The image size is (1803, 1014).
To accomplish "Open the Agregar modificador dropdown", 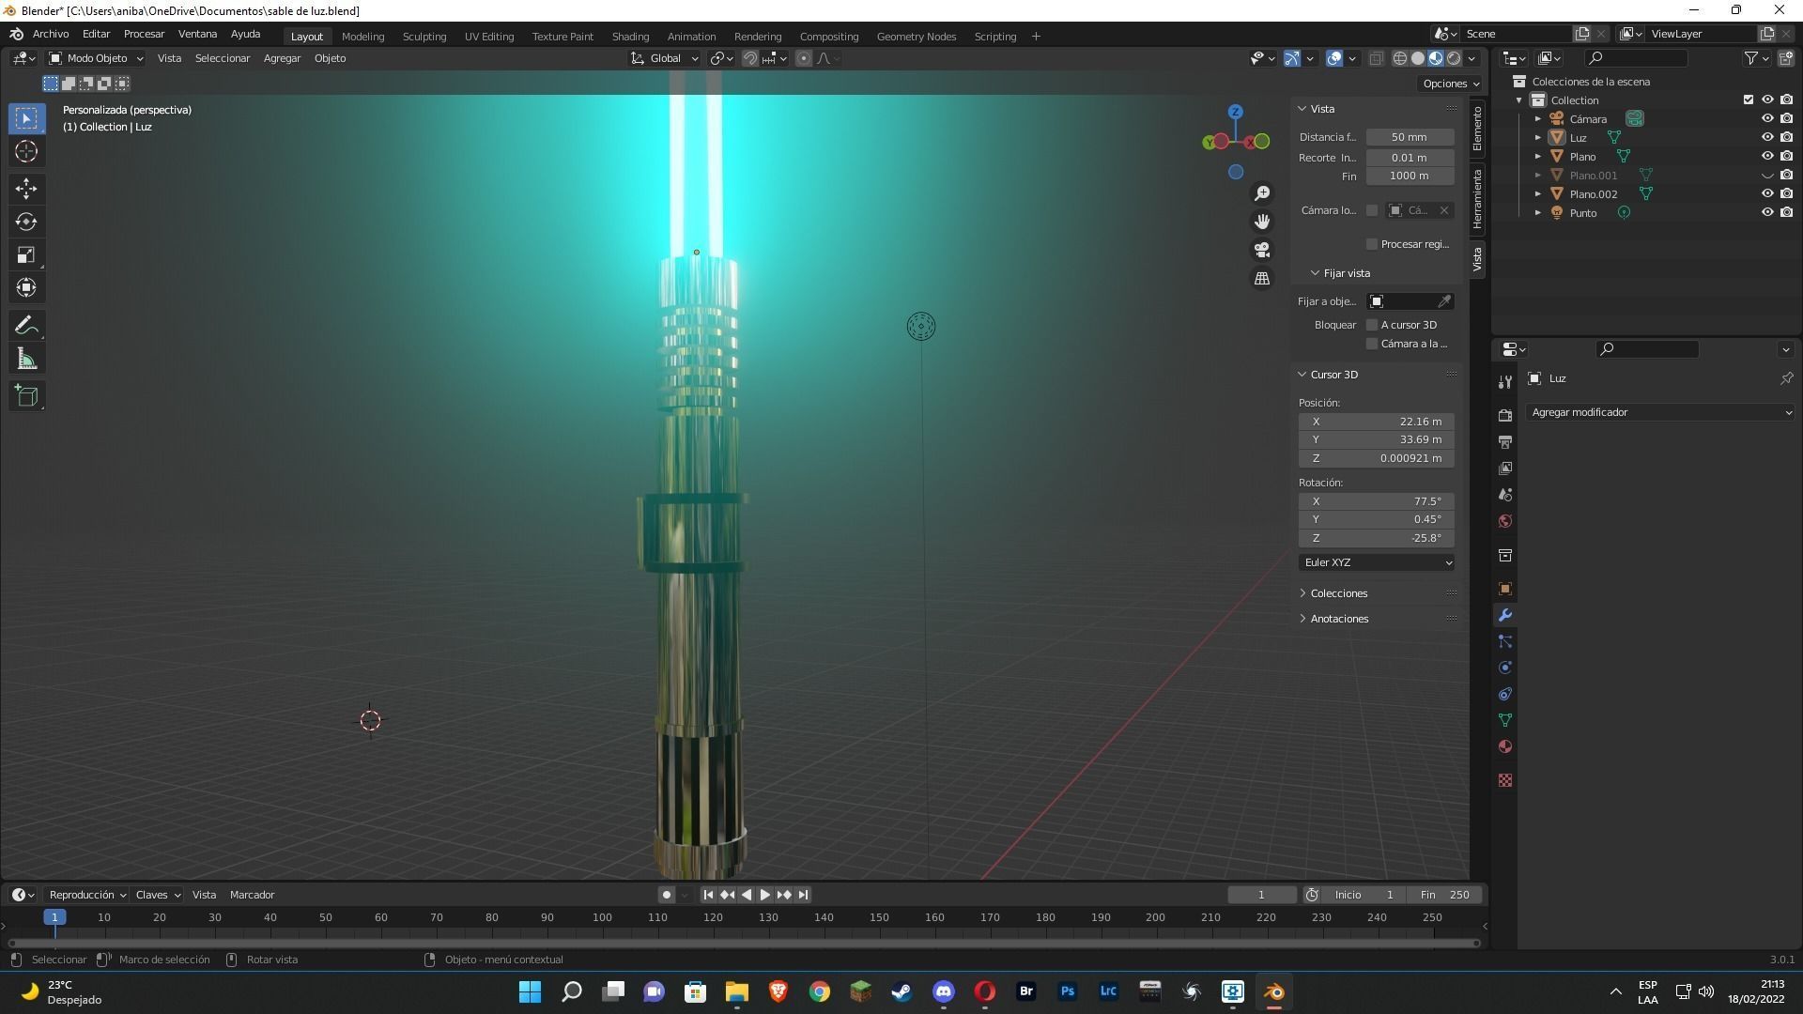I will point(1660,412).
